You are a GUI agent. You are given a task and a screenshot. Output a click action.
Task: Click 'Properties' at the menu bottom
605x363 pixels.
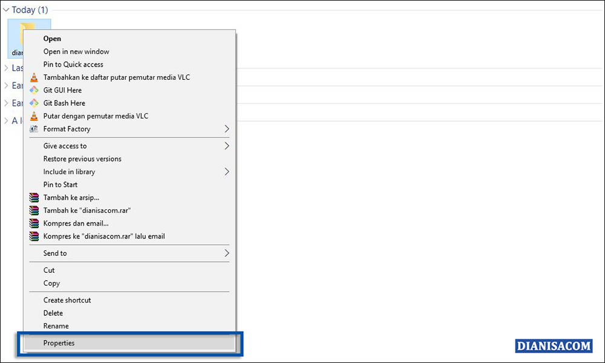tap(59, 342)
